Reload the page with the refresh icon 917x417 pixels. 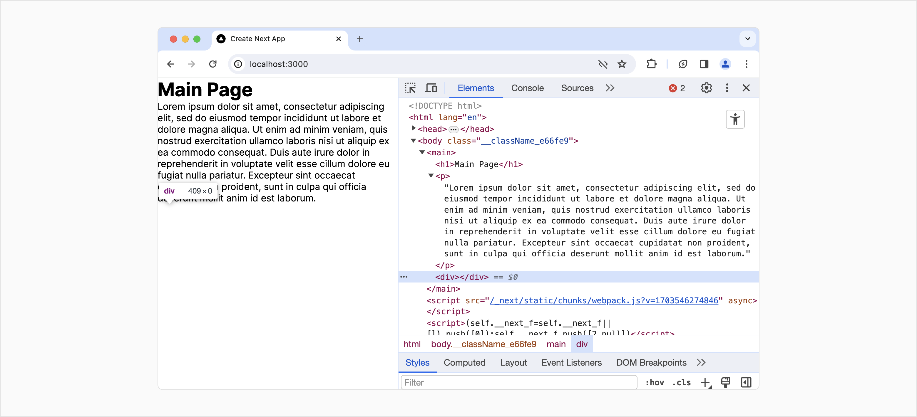click(212, 64)
